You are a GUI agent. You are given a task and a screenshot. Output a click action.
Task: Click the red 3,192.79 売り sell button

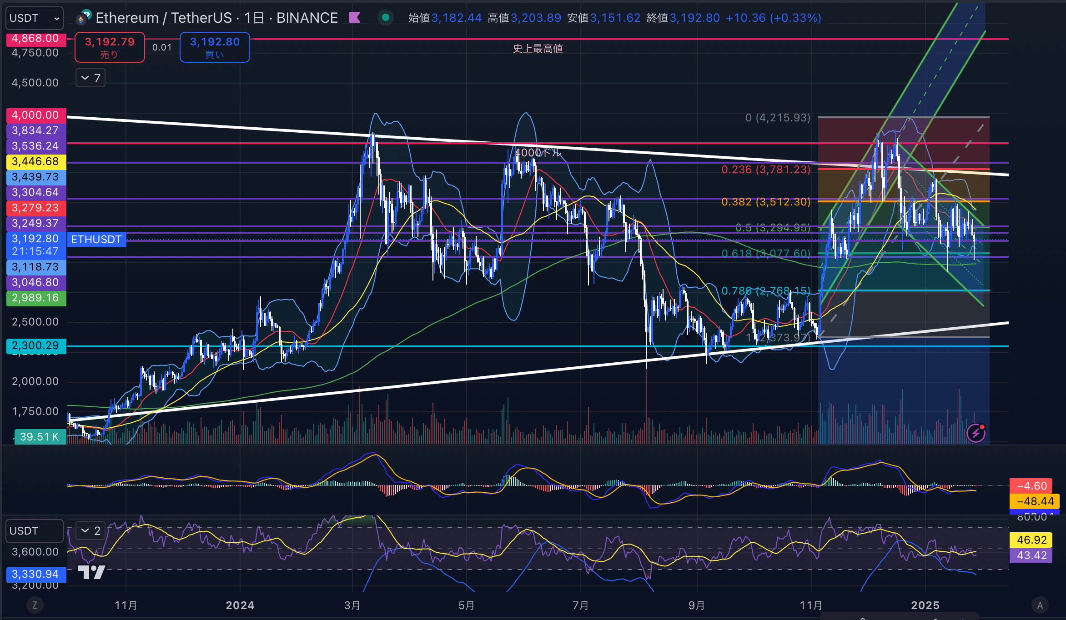pos(110,47)
